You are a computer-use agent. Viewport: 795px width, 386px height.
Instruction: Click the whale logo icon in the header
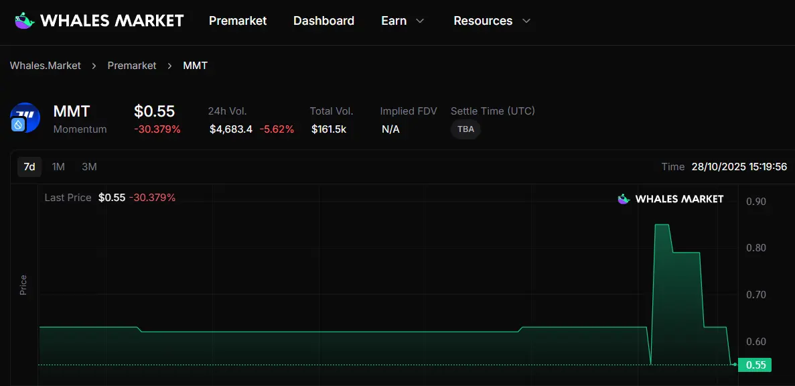pos(25,21)
